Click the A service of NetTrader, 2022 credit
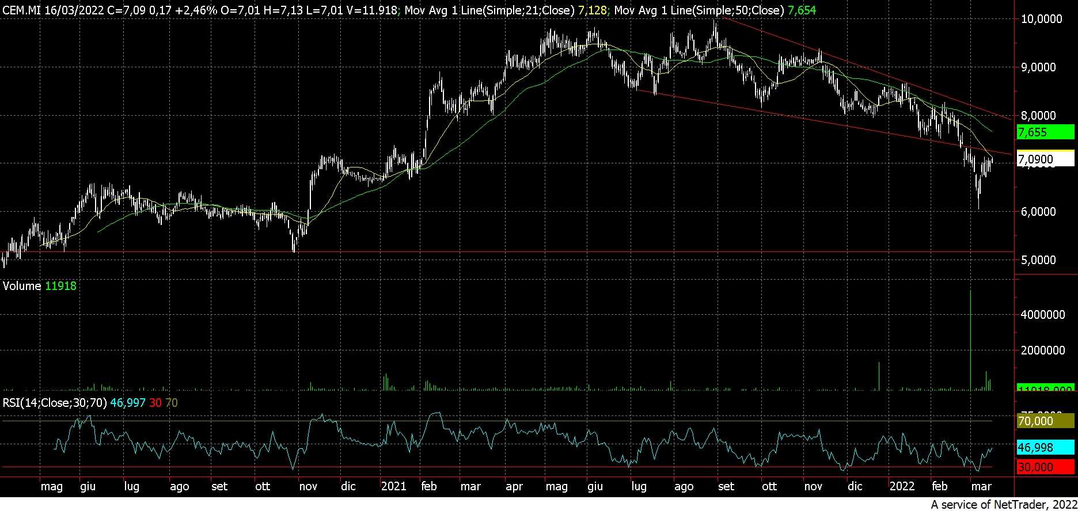The image size is (1078, 511). pyautogui.click(x=1003, y=504)
